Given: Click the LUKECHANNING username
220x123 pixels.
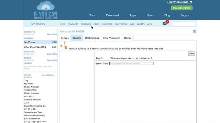Looking at the screenshot, I should click(178, 2).
